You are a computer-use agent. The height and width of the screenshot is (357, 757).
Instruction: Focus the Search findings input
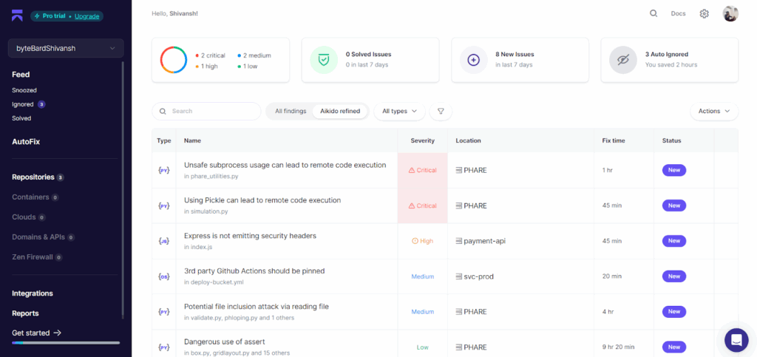click(207, 111)
